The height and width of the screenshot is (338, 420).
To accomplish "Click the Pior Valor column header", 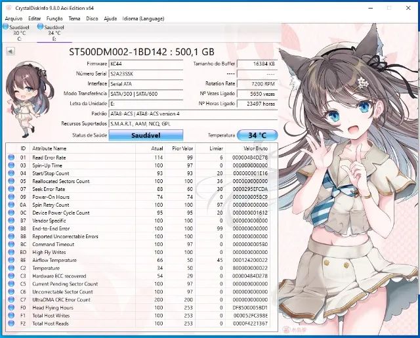I will click(180, 148).
